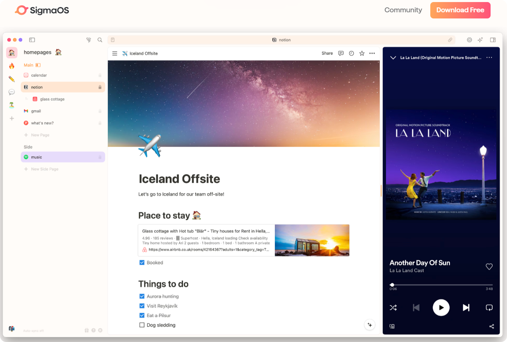This screenshot has width=507, height=342.
Task: Select the calendar page in sidebar
Action: coord(39,75)
